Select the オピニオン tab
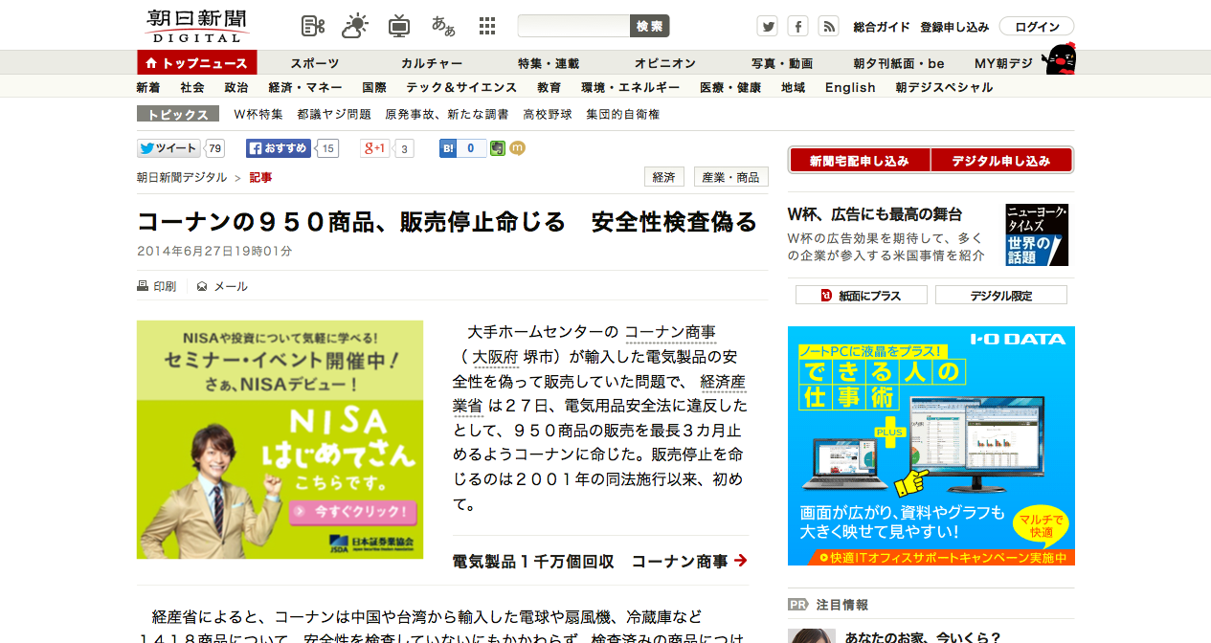Viewport: 1211px width, 643px height. (x=665, y=63)
